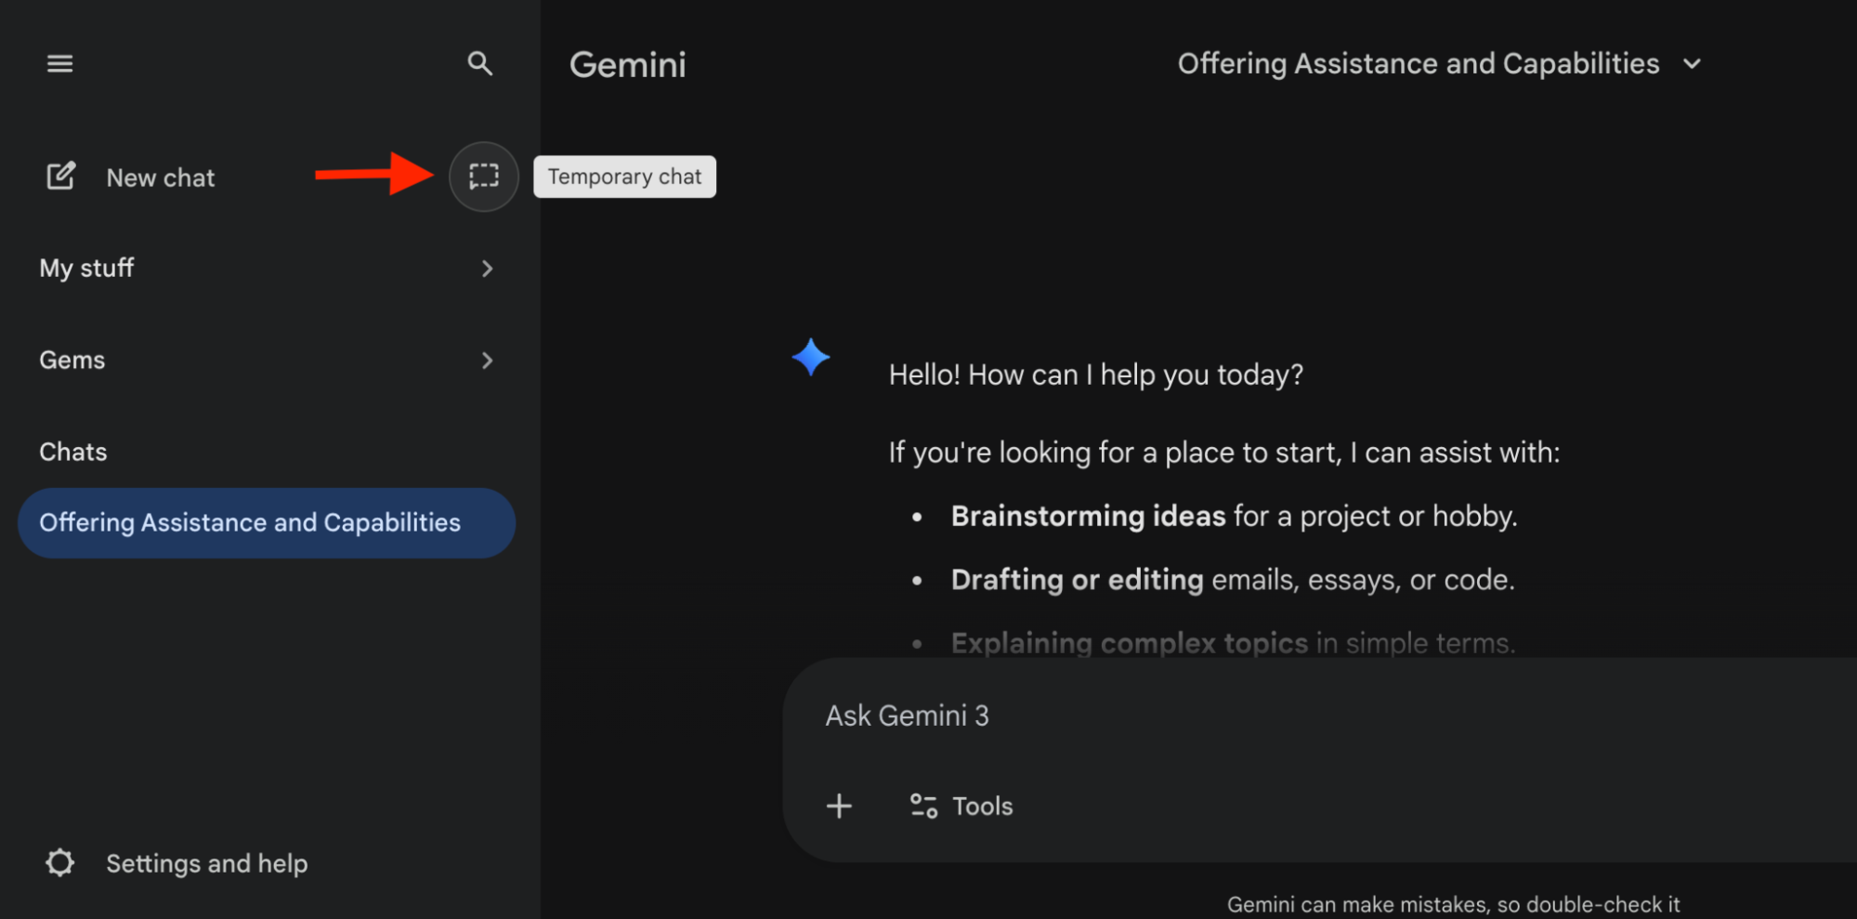Click the chat title in the header
Viewport: 1857px width, 919px height.
(x=1419, y=63)
